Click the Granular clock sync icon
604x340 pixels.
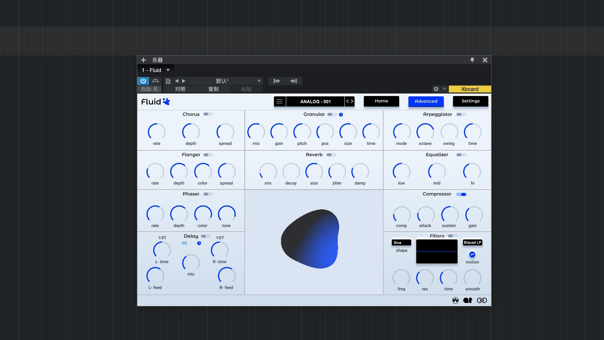[x=341, y=115]
